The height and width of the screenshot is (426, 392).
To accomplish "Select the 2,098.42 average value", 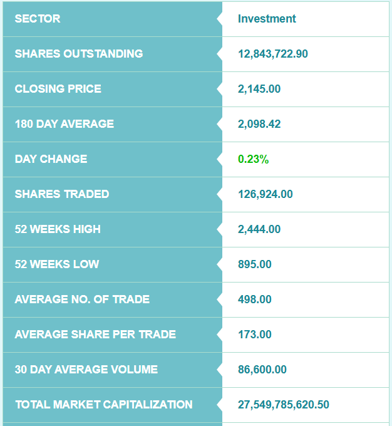I will (x=259, y=124).
